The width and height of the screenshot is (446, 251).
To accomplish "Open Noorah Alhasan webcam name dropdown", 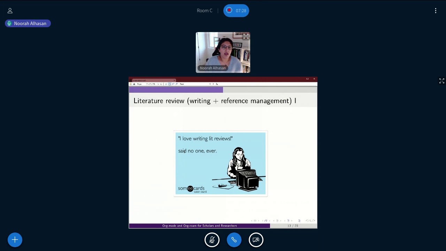I will pos(213,68).
